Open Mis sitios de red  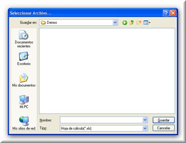coord(24,123)
